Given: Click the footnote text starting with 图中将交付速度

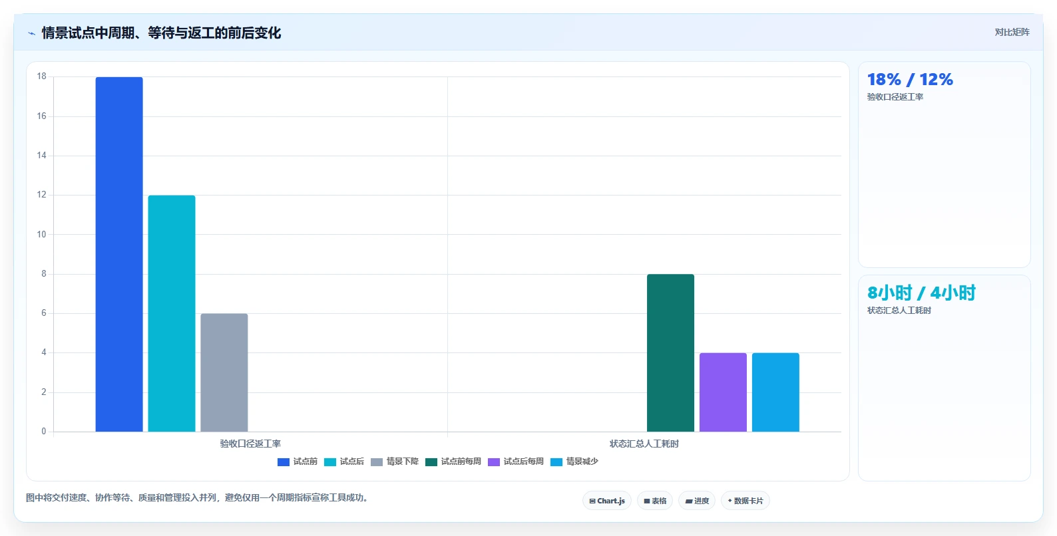Looking at the screenshot, I should (197, 497).
